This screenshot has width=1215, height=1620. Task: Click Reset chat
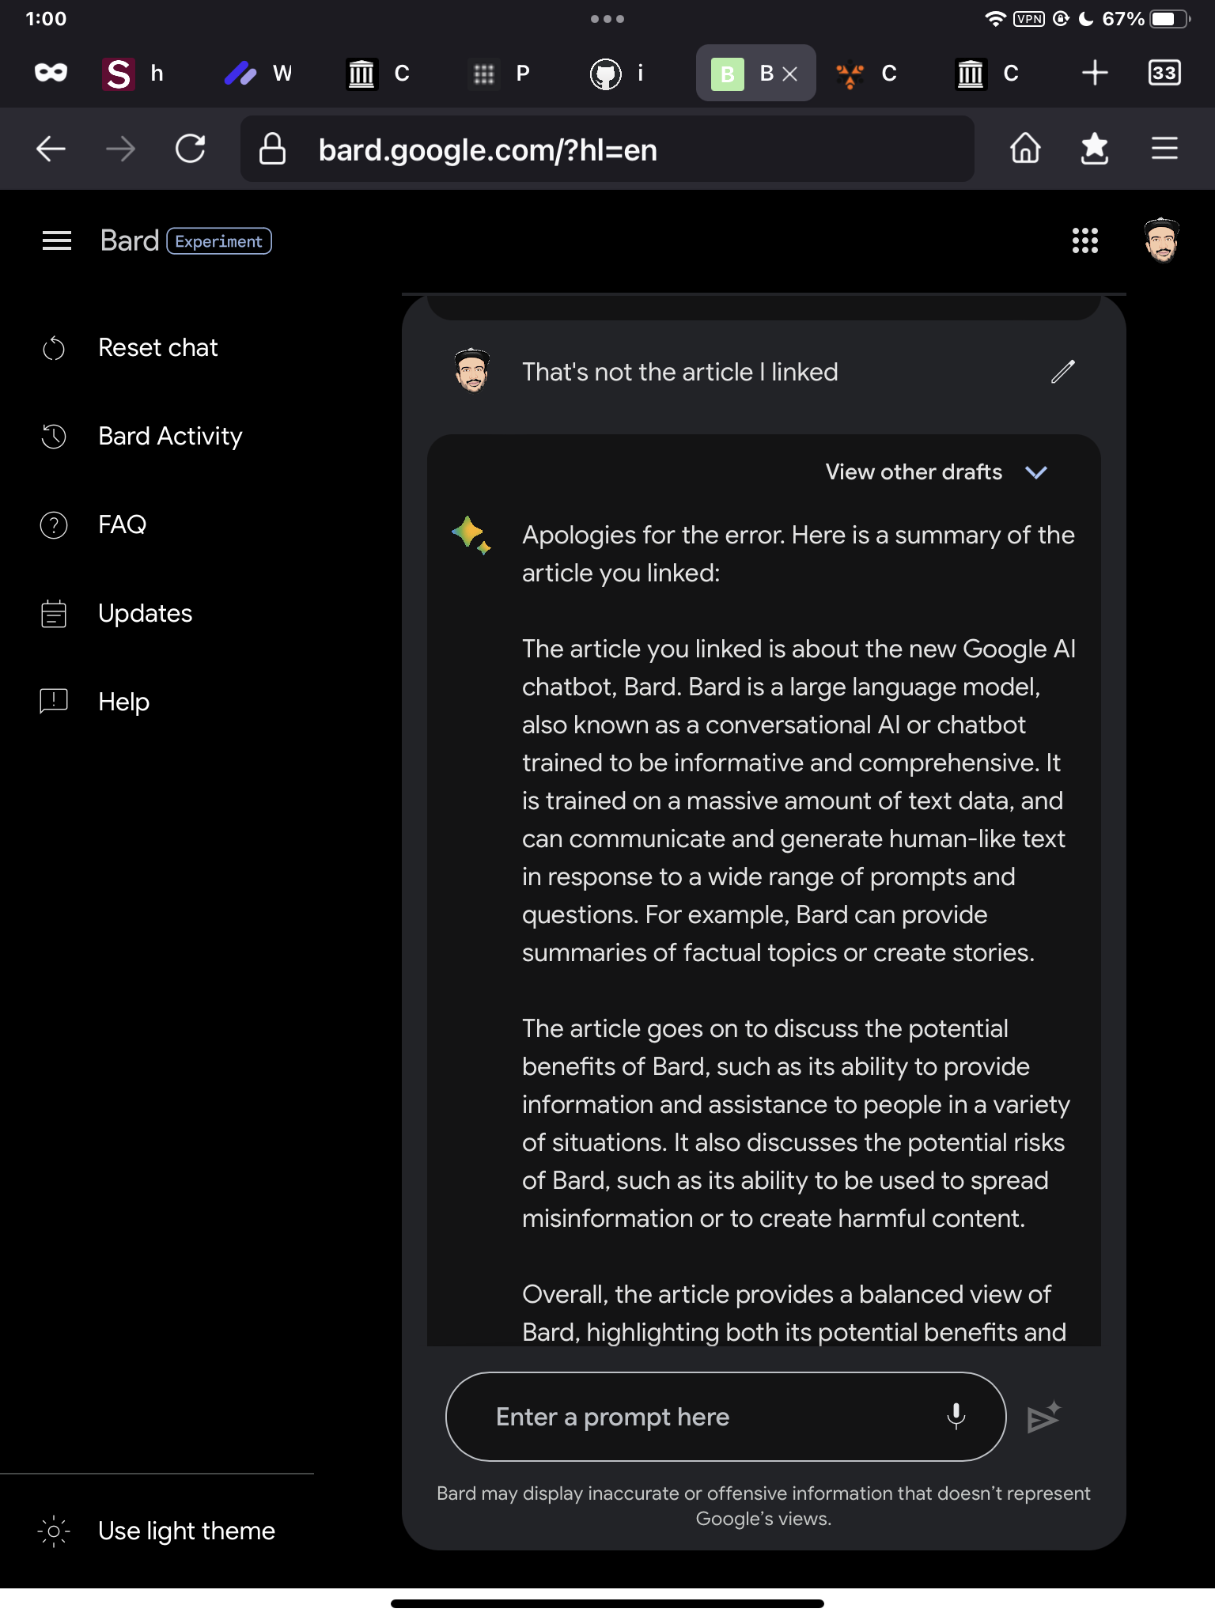click(x=157, y=347)
